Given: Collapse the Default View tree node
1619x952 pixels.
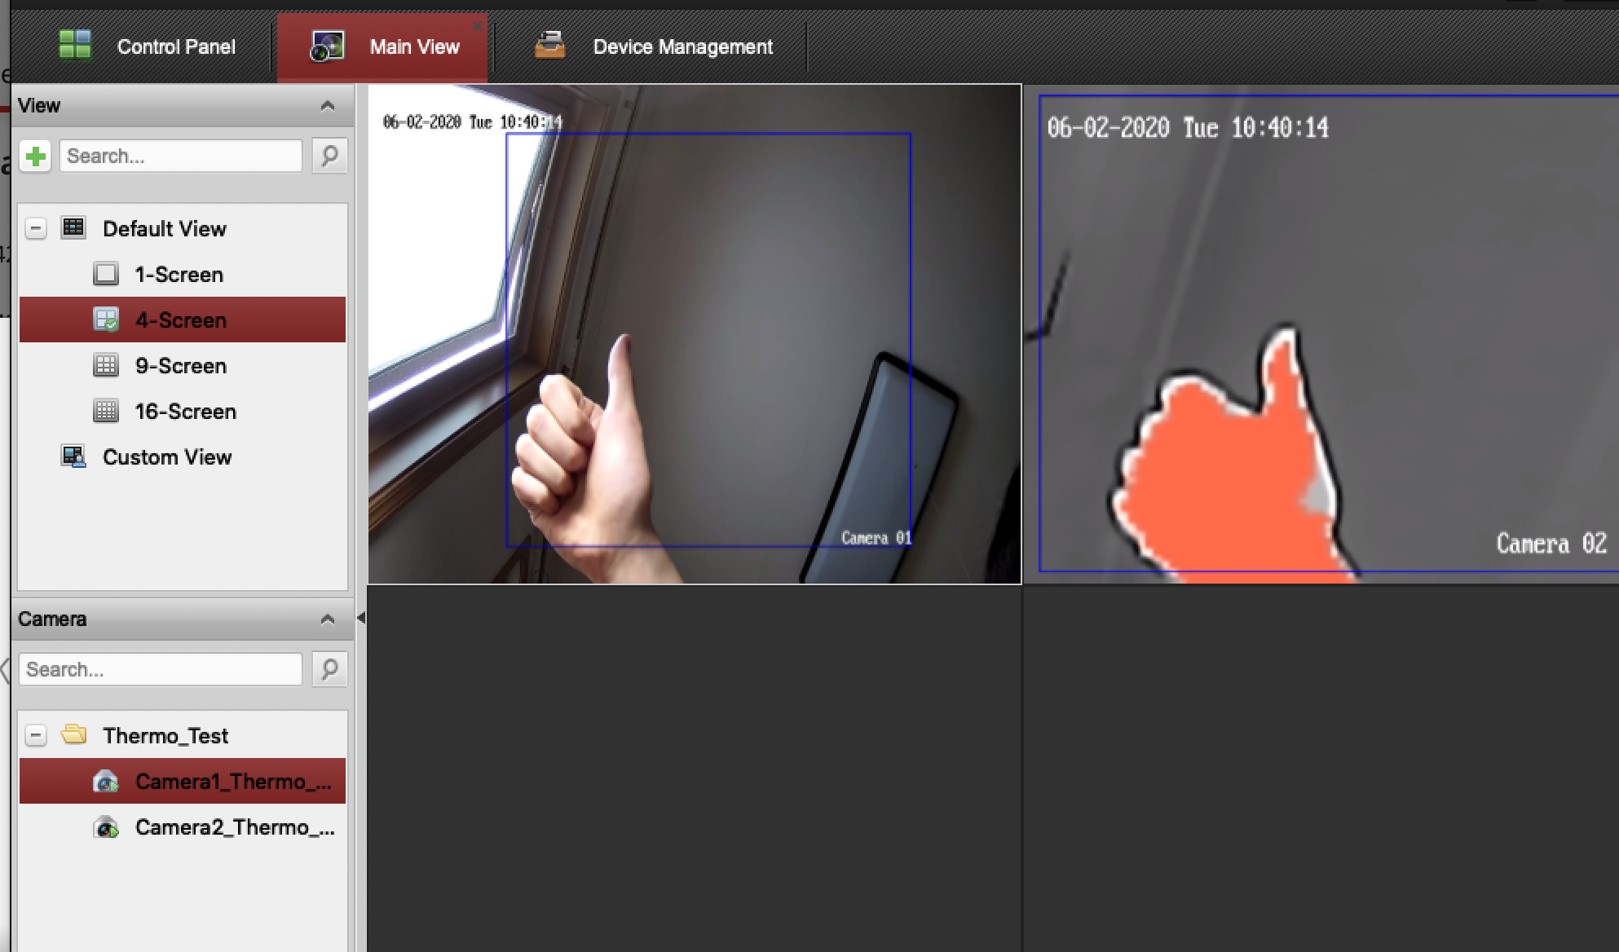Looking at the screenshot, I should point(36,228).
